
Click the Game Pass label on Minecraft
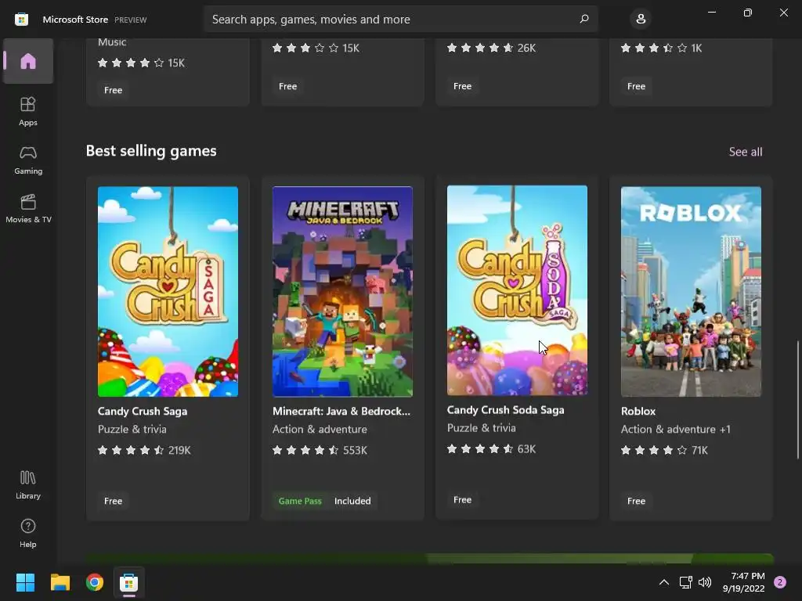[x=300, y=501]
